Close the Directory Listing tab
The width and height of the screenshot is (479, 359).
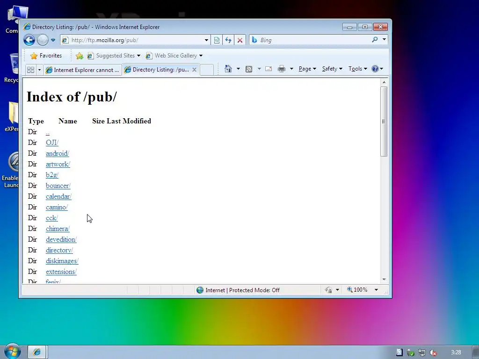pos(194,70)
